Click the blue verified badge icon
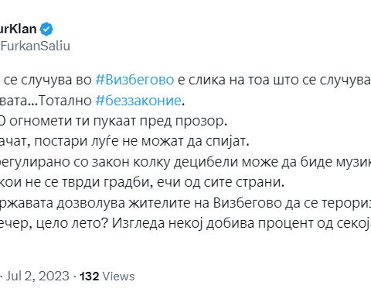The height and width of the screenshot is (292, 371). coord(46,29)
